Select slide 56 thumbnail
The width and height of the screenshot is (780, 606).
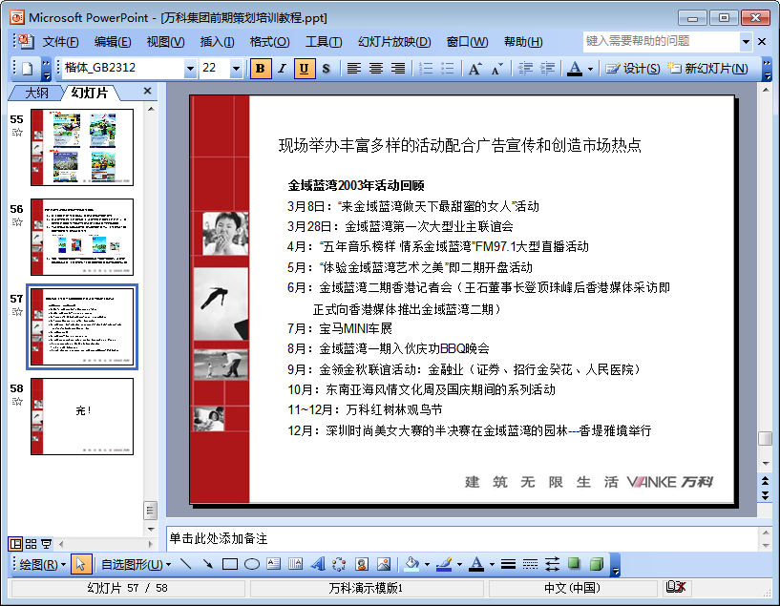point(82,237)
